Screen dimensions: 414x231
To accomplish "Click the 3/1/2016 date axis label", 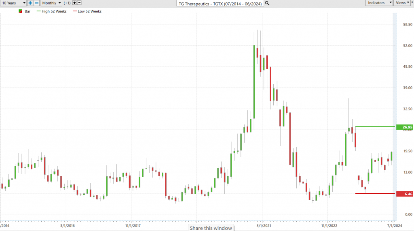I will pyautogui.click(x=68, y=226).
